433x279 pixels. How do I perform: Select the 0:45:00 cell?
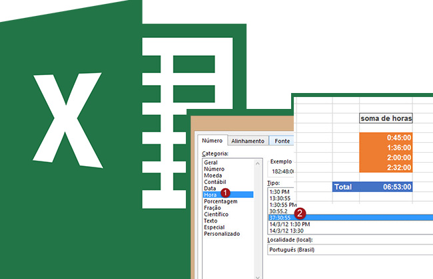pos(386,138)
